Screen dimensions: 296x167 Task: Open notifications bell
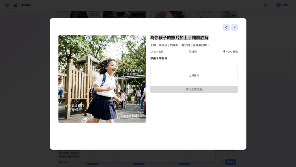(x=265, y=5)
